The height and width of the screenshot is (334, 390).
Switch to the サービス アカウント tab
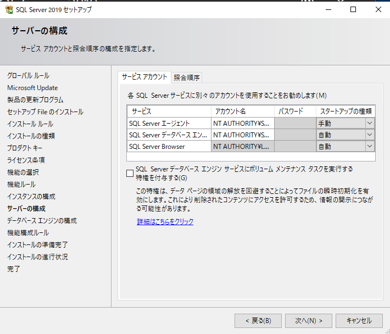(144, 77)
